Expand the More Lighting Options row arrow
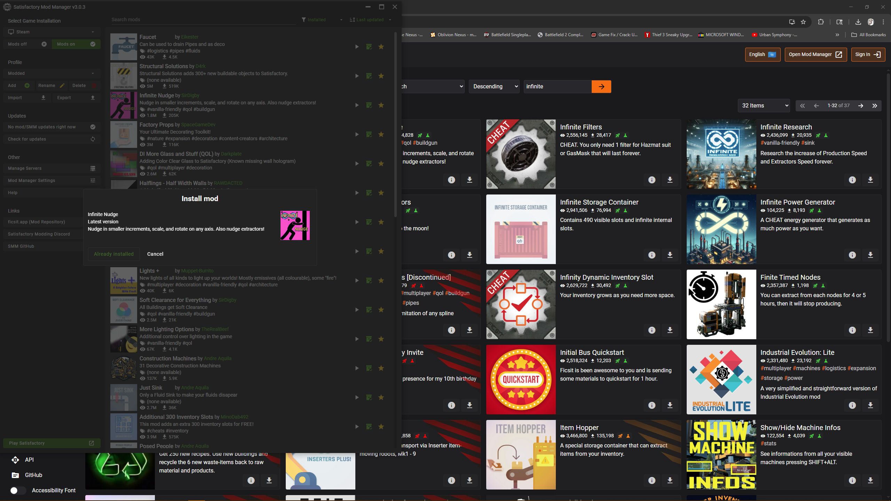891x501 pixels. pos(357,339)
